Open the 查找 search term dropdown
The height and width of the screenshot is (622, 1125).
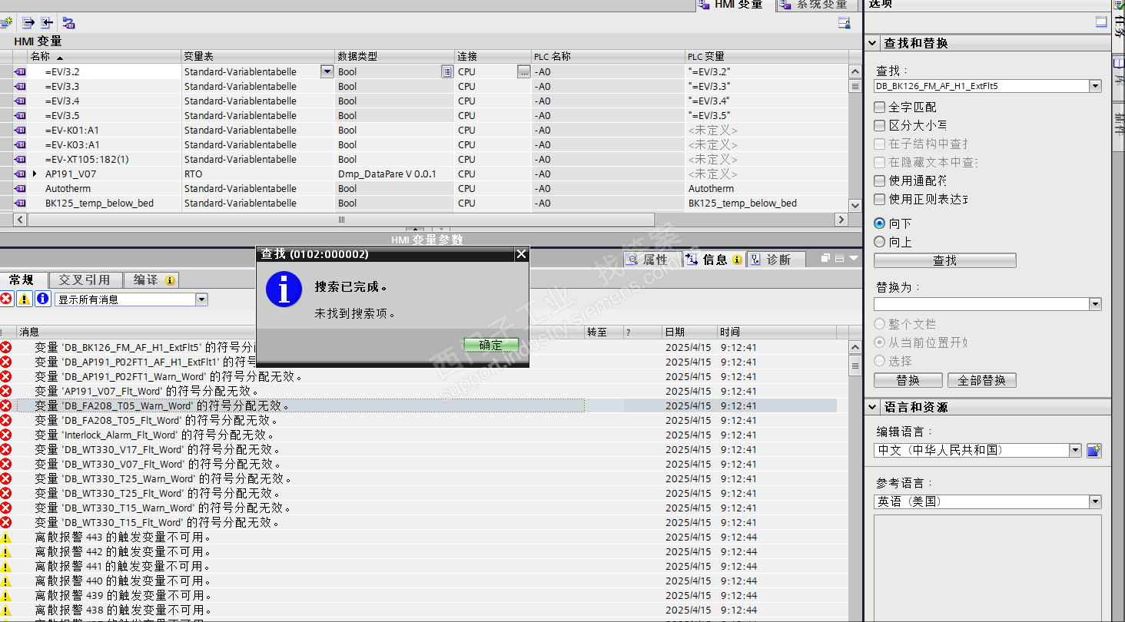(1095, 87)
